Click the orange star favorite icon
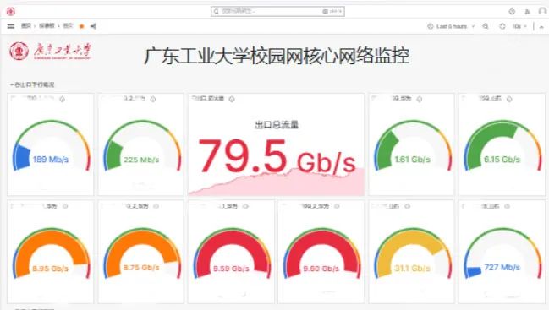The image size is (549, 310). point(81,26)
